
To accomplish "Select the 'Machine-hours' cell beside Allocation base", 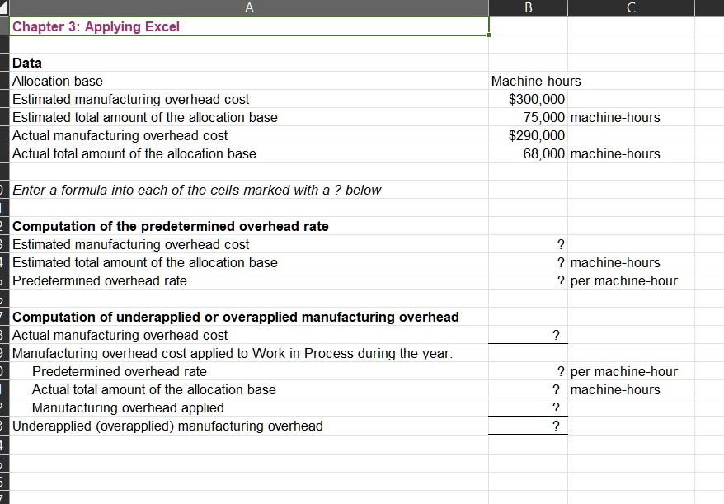I will [528, 81].
